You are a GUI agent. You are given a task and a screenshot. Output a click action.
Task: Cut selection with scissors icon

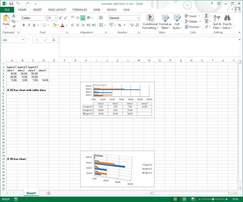pyautogui.click(x=14, y=16)
